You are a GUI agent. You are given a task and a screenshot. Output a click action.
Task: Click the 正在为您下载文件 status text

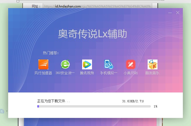click(53, 101)
